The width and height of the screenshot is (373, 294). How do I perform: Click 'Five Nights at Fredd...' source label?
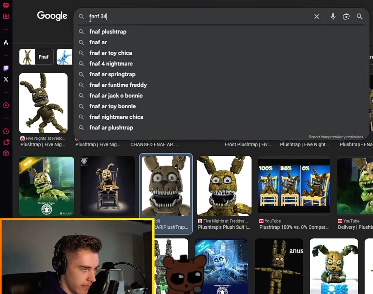(x=45, y=138)
